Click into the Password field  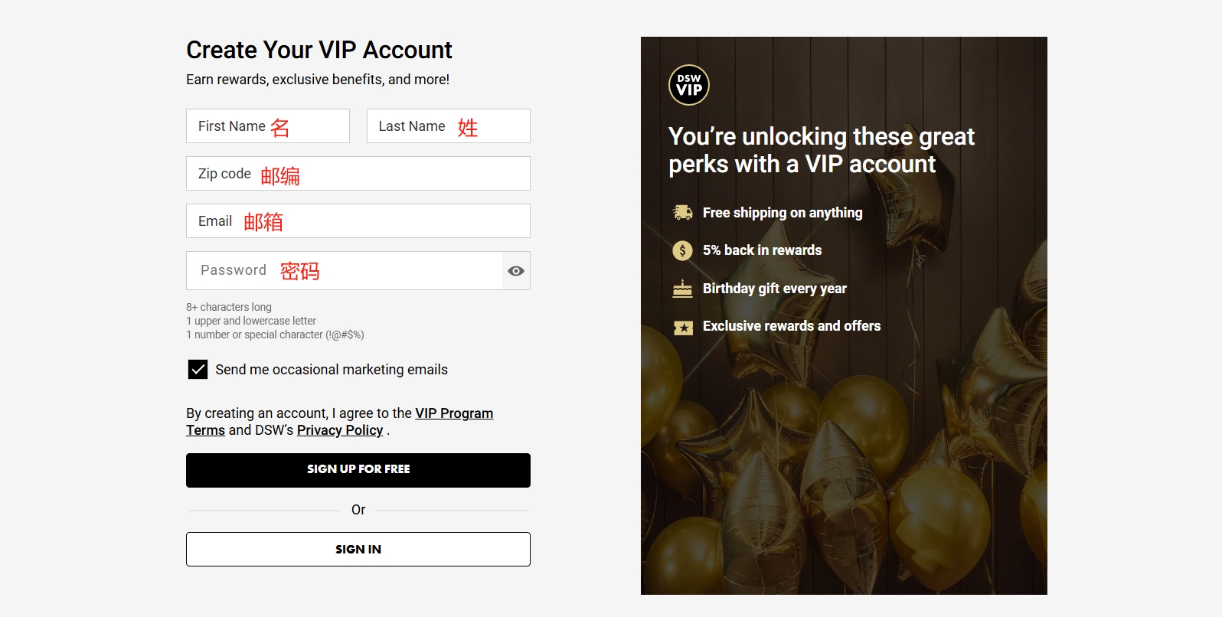click(x=345, y=271)
